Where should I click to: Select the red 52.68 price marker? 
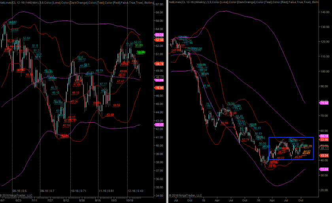tap(160, 40)
